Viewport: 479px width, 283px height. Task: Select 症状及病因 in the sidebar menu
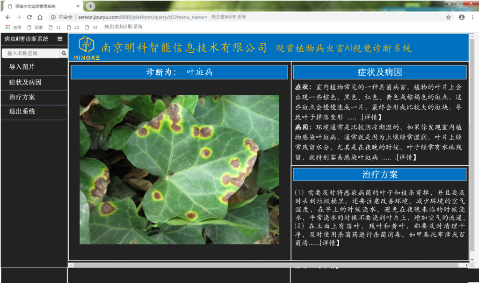(25, 82)
